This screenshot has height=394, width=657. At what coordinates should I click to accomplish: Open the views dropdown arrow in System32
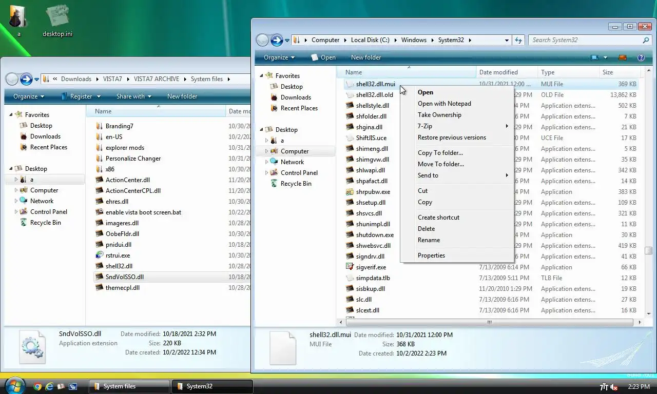tap(605, 57)
